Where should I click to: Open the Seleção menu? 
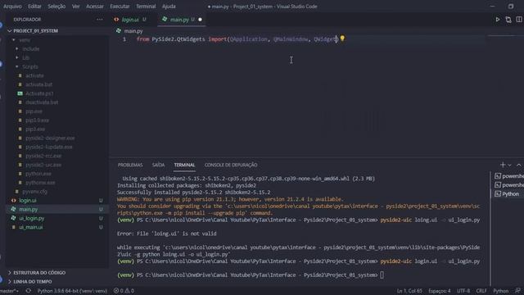[x=56, y=7]
